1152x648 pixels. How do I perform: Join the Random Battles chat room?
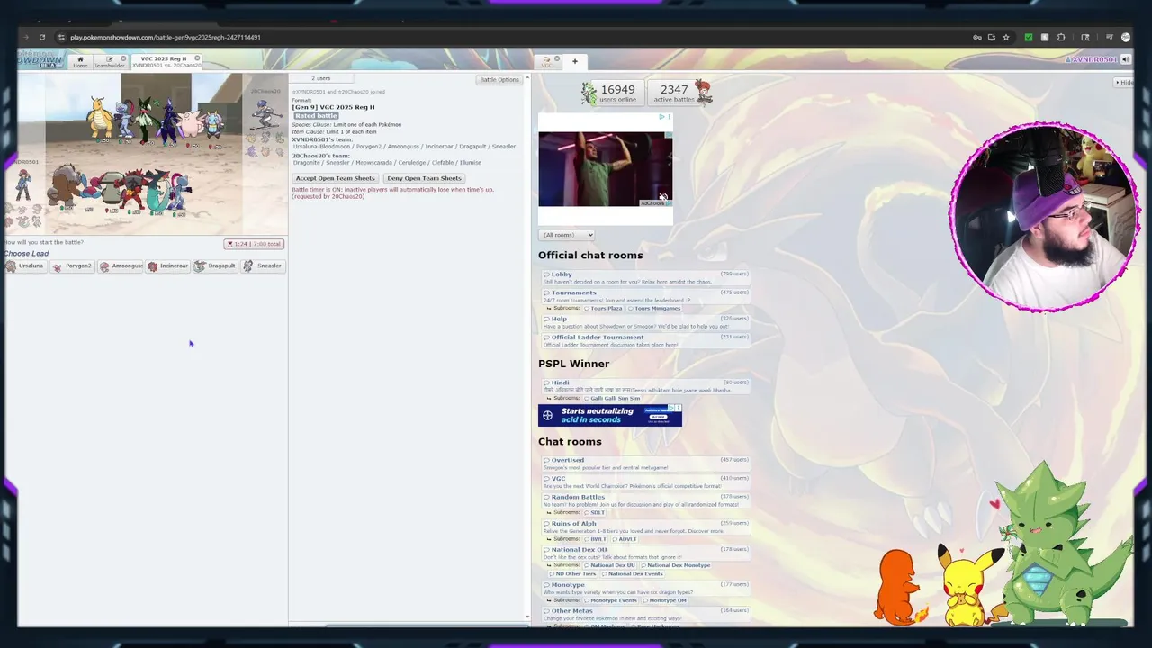click(x=646, y=500)
